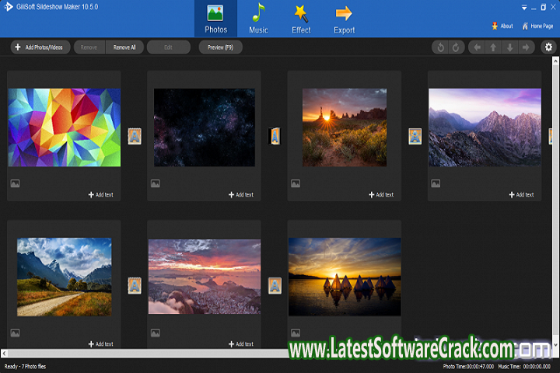Click the Add Photos/Videos button

40,47
